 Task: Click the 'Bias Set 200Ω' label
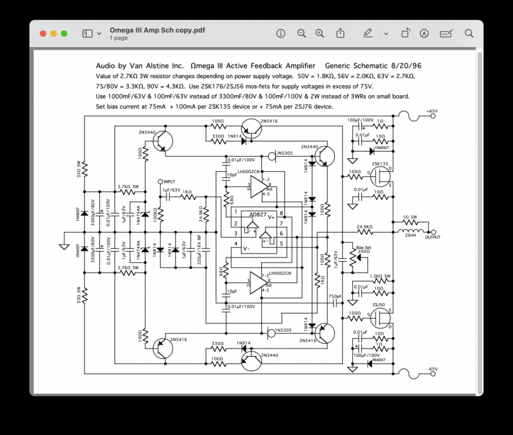(364, 250)
